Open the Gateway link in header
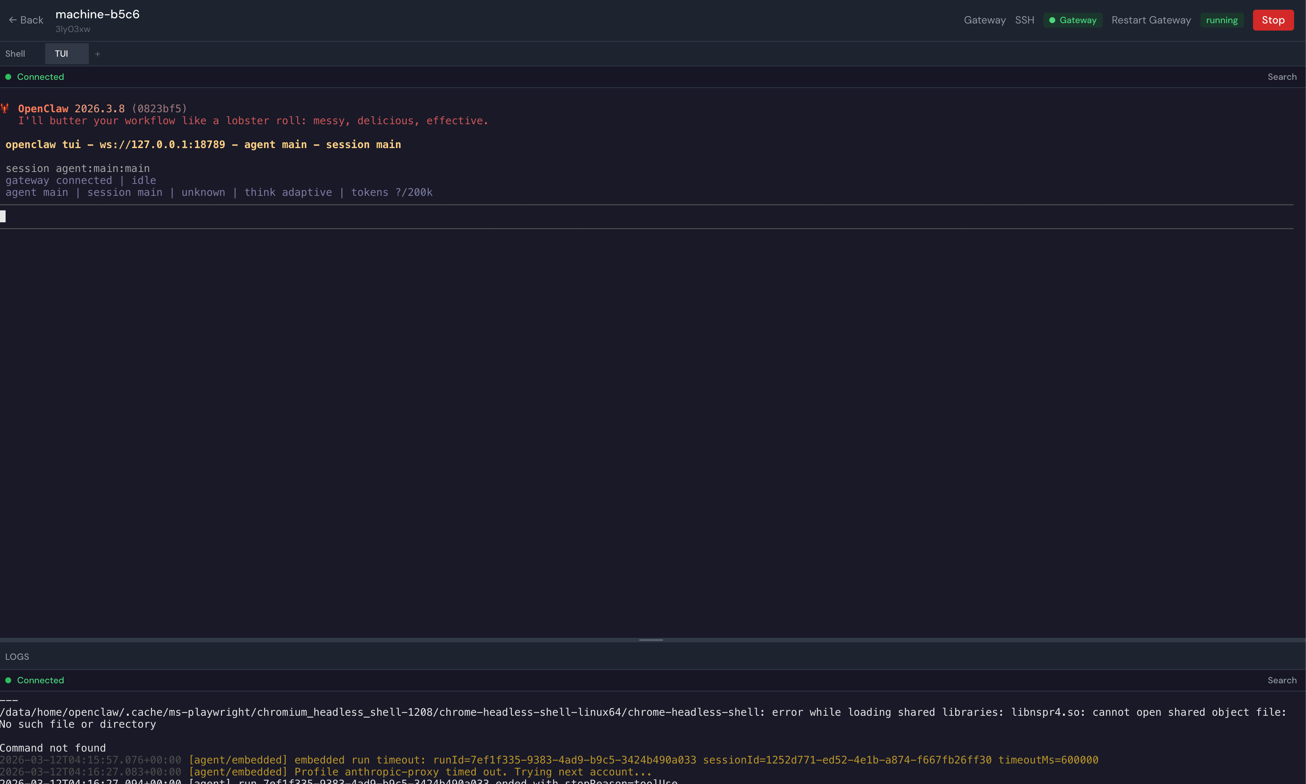This screenshot has height=784, width=1306. (984, 20)
